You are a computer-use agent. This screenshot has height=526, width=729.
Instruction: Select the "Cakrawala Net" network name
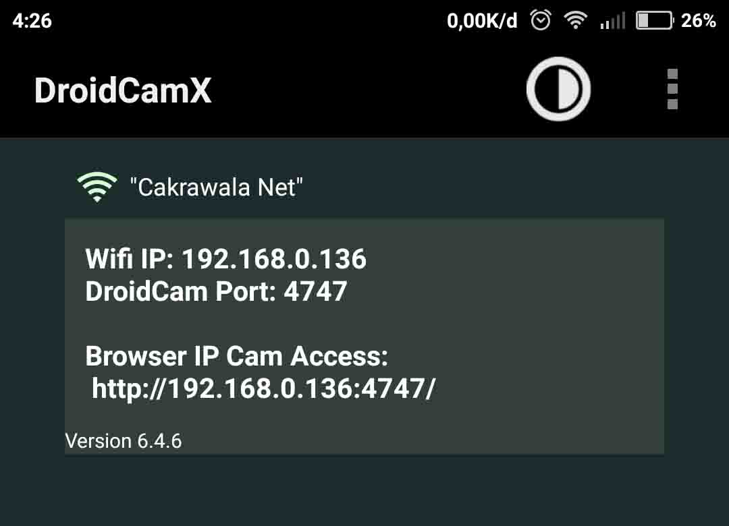[216, 187]
